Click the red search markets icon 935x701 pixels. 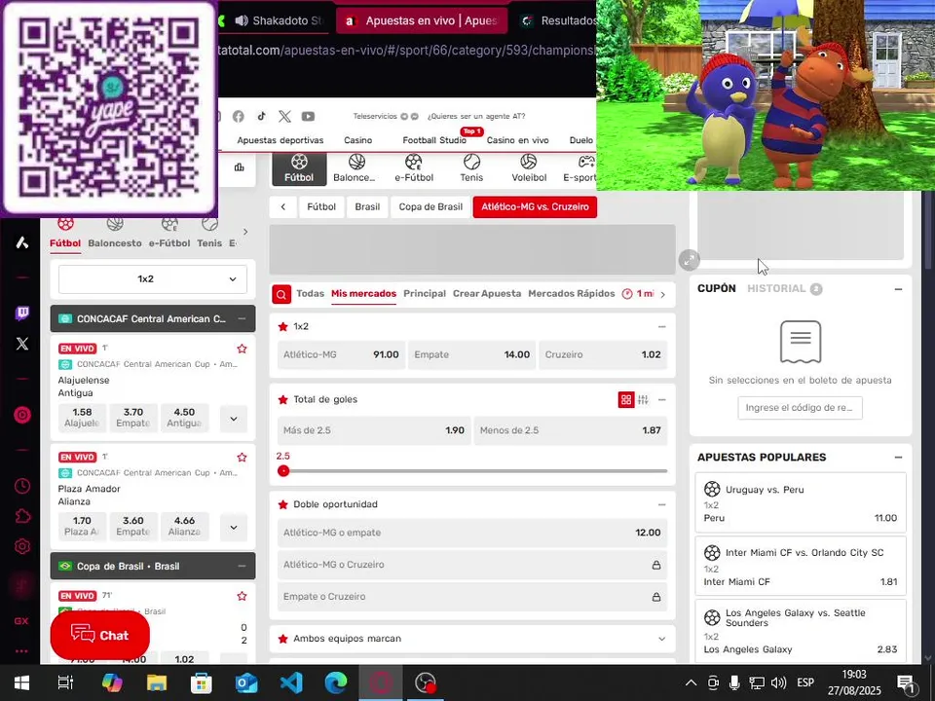[281, 294]
